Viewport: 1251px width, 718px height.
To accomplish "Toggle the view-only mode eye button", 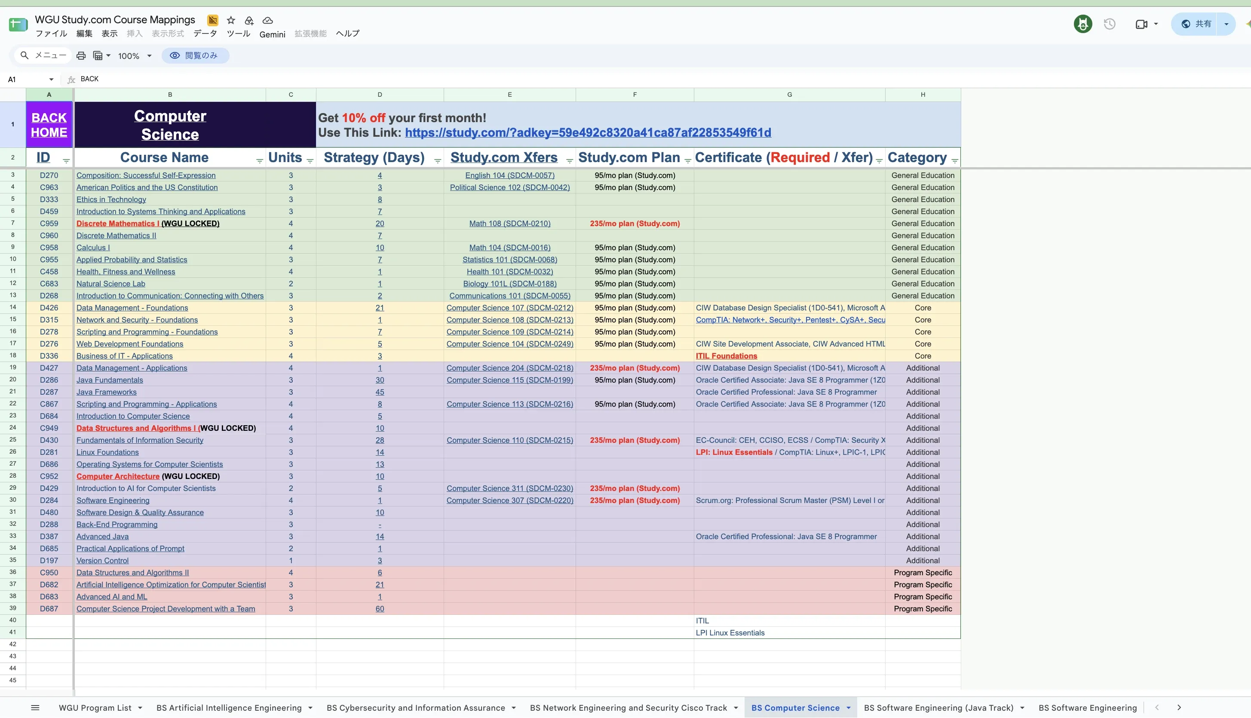I will pyautogui.click(x=195, y=56).
